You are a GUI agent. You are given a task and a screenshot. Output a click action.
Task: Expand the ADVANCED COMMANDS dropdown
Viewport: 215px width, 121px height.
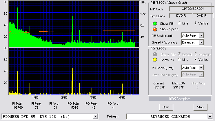pyautogui.click(x=210, y=117)
